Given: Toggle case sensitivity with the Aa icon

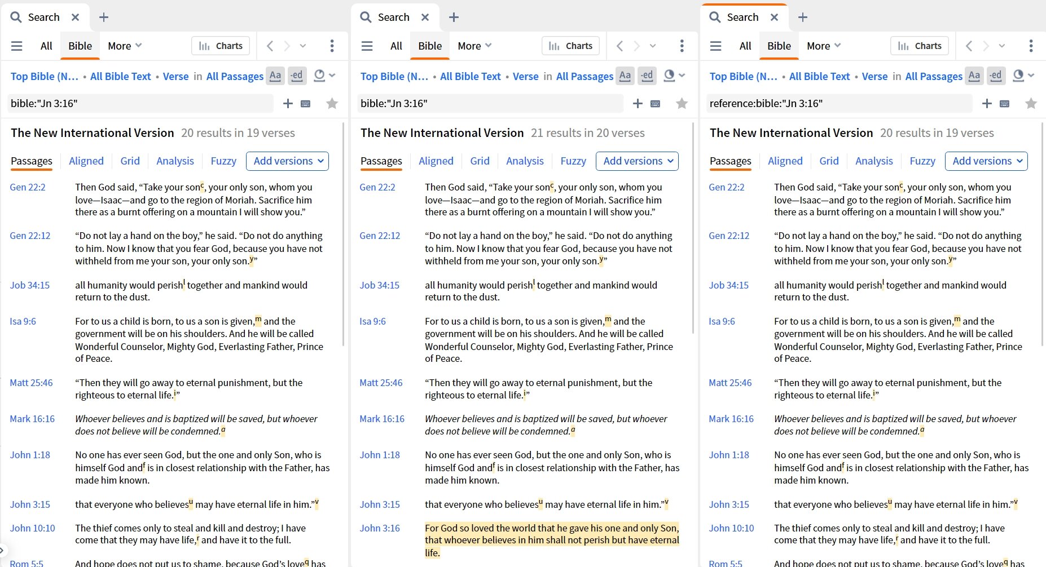Looking at the screenshot, I should 275,76.
